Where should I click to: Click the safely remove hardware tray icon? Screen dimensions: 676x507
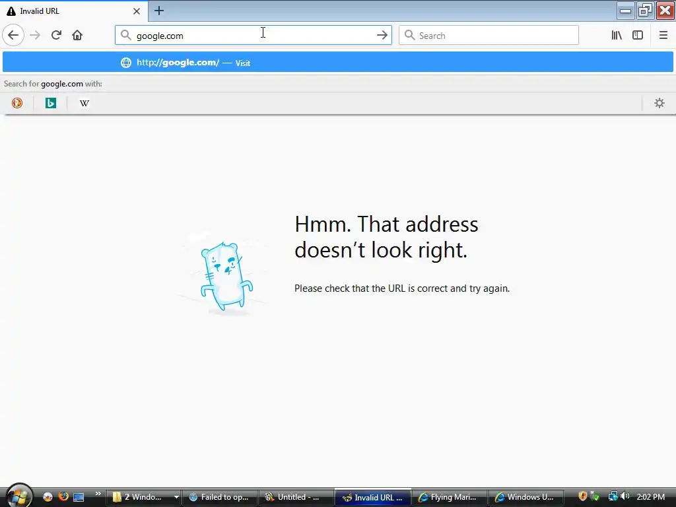click(x=595, y=496)
